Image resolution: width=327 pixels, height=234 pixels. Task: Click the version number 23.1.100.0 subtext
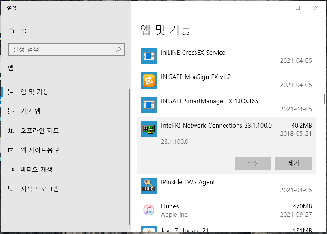click(x=175, y=142)
